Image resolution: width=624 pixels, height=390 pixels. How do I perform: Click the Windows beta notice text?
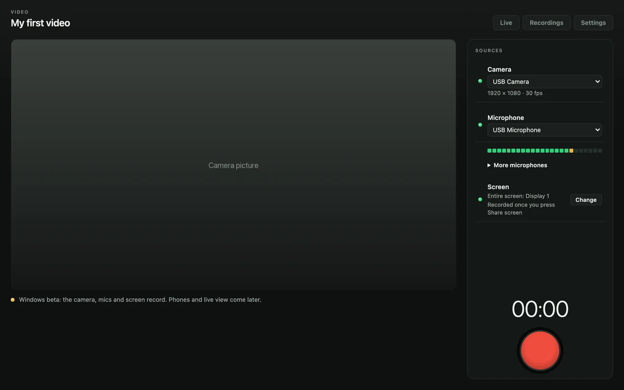pyautogui.click(x=140, y=300)
